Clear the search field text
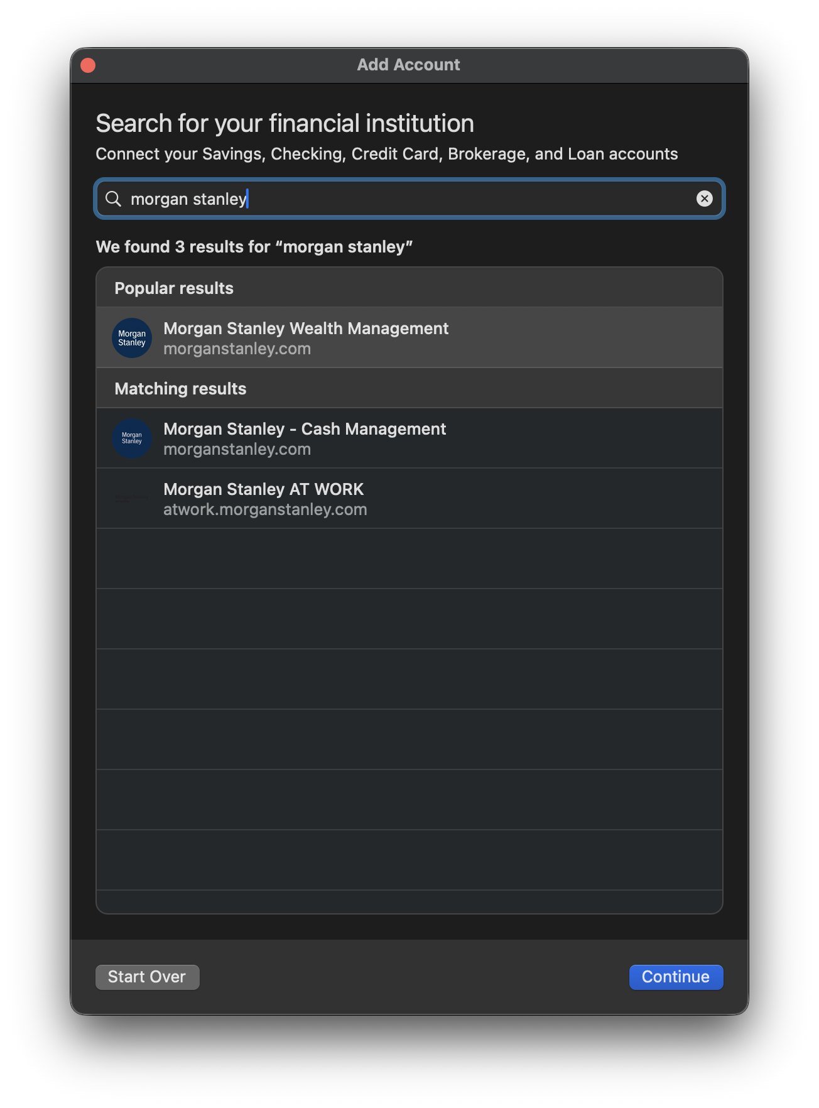 (x=704, y=199)
